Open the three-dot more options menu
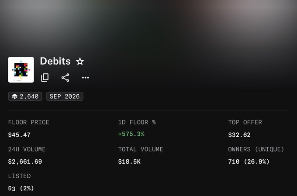Viewport: 297px width, 196px height. pos(86,78)
